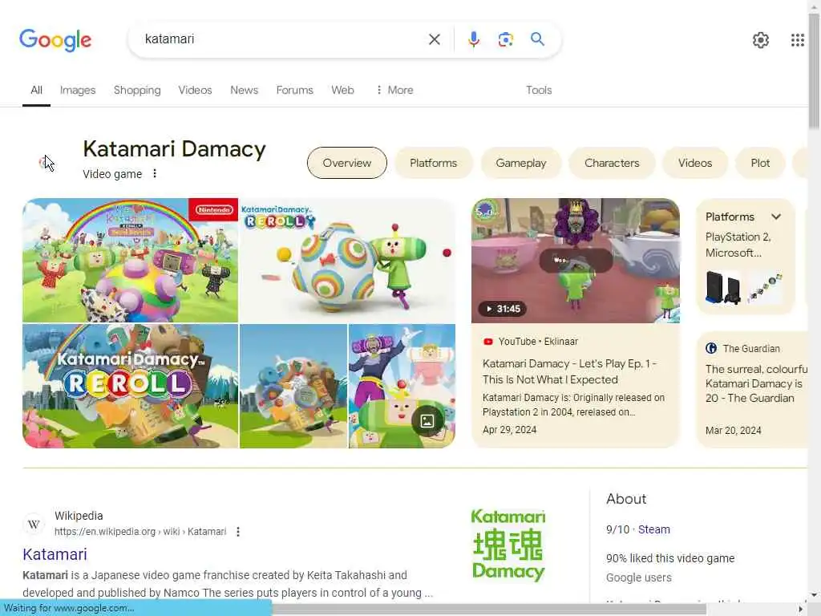Open the image gallery icon on thumbnails

(x=427, y=420)
